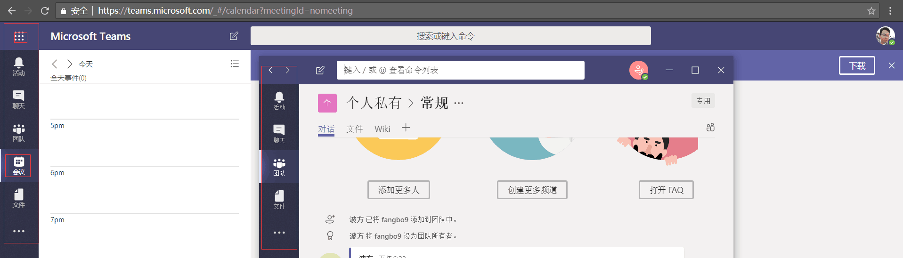Viewport: 903px width, 258px height.
Task: Open team members icon below 专用
Action: [x=710, y=127]
